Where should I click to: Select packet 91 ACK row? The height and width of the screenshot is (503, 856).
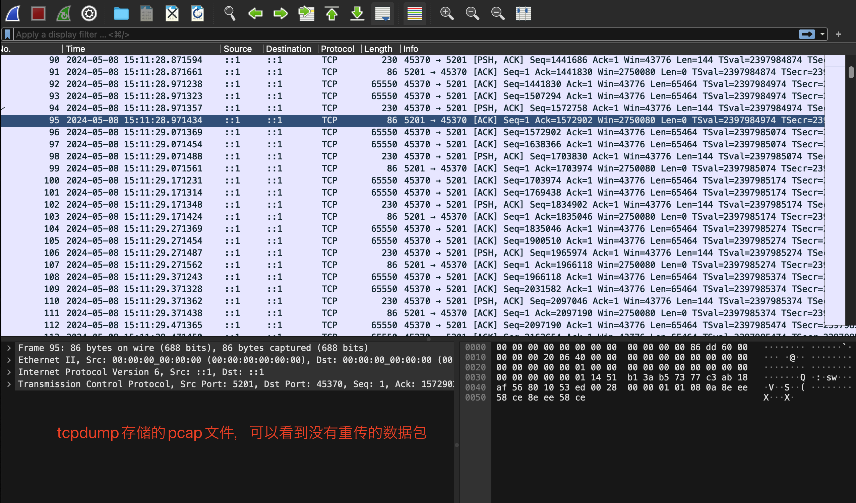coord(412,72)
